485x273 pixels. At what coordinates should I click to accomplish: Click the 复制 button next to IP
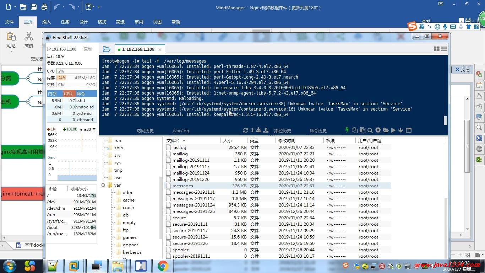[87, 49]
